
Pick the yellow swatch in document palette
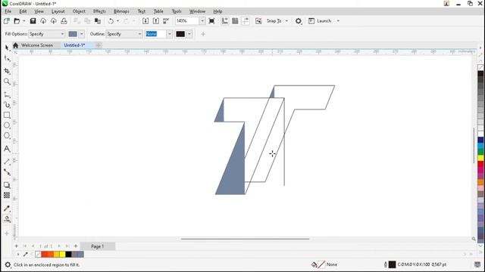point(62,255)
